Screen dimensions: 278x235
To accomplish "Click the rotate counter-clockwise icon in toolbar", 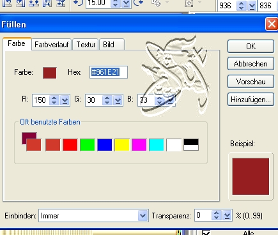I will tap(78, 3).
